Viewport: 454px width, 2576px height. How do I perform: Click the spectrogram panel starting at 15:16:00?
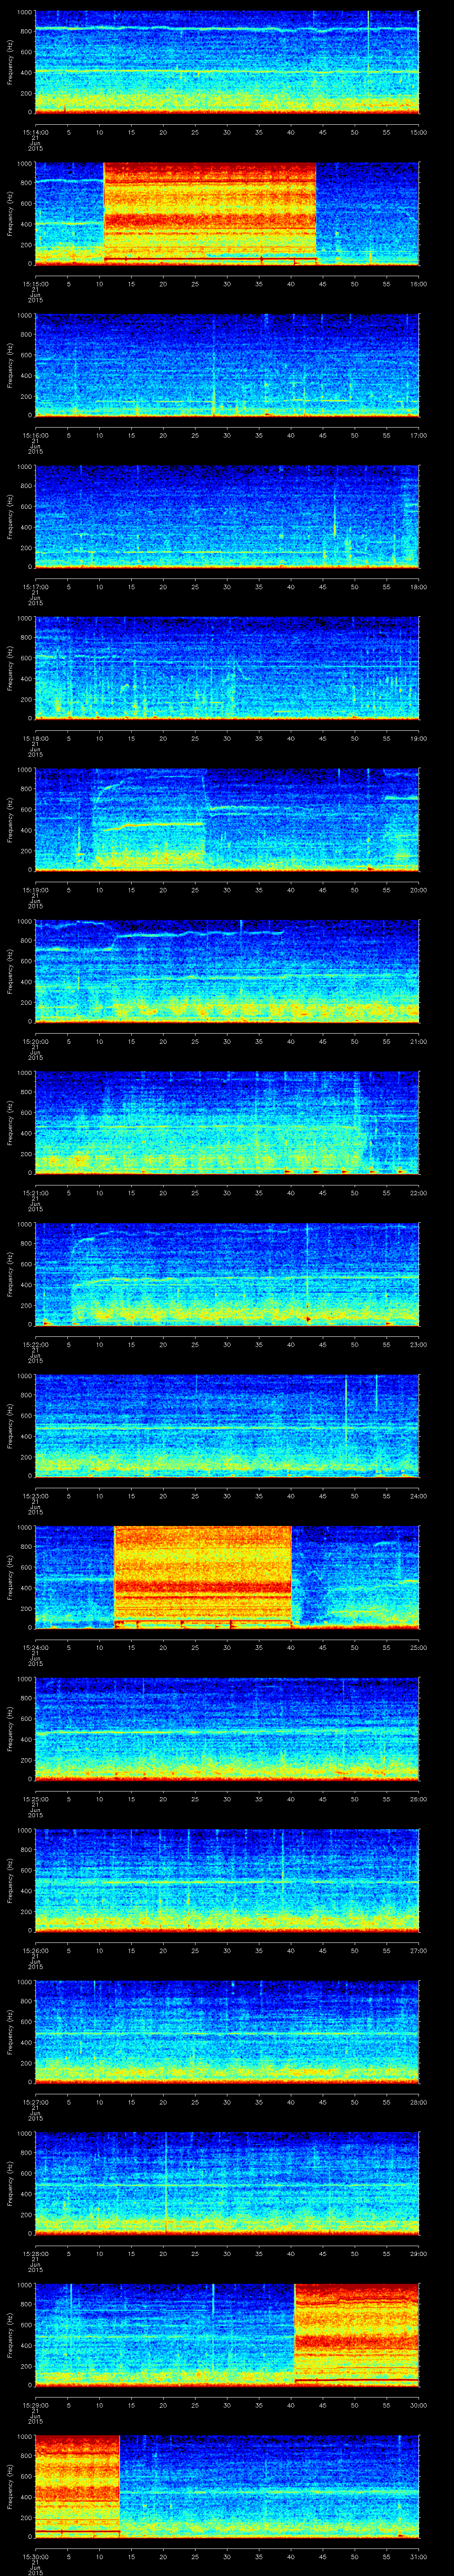pyautogui.click(x=227, y=365)
